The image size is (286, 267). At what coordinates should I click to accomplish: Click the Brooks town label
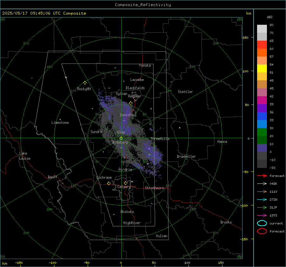226,222
